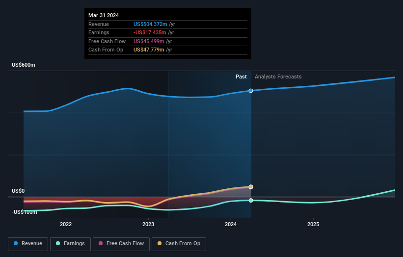
Task: Toggle the Cash From Op legend button
Action: [179, 244]
